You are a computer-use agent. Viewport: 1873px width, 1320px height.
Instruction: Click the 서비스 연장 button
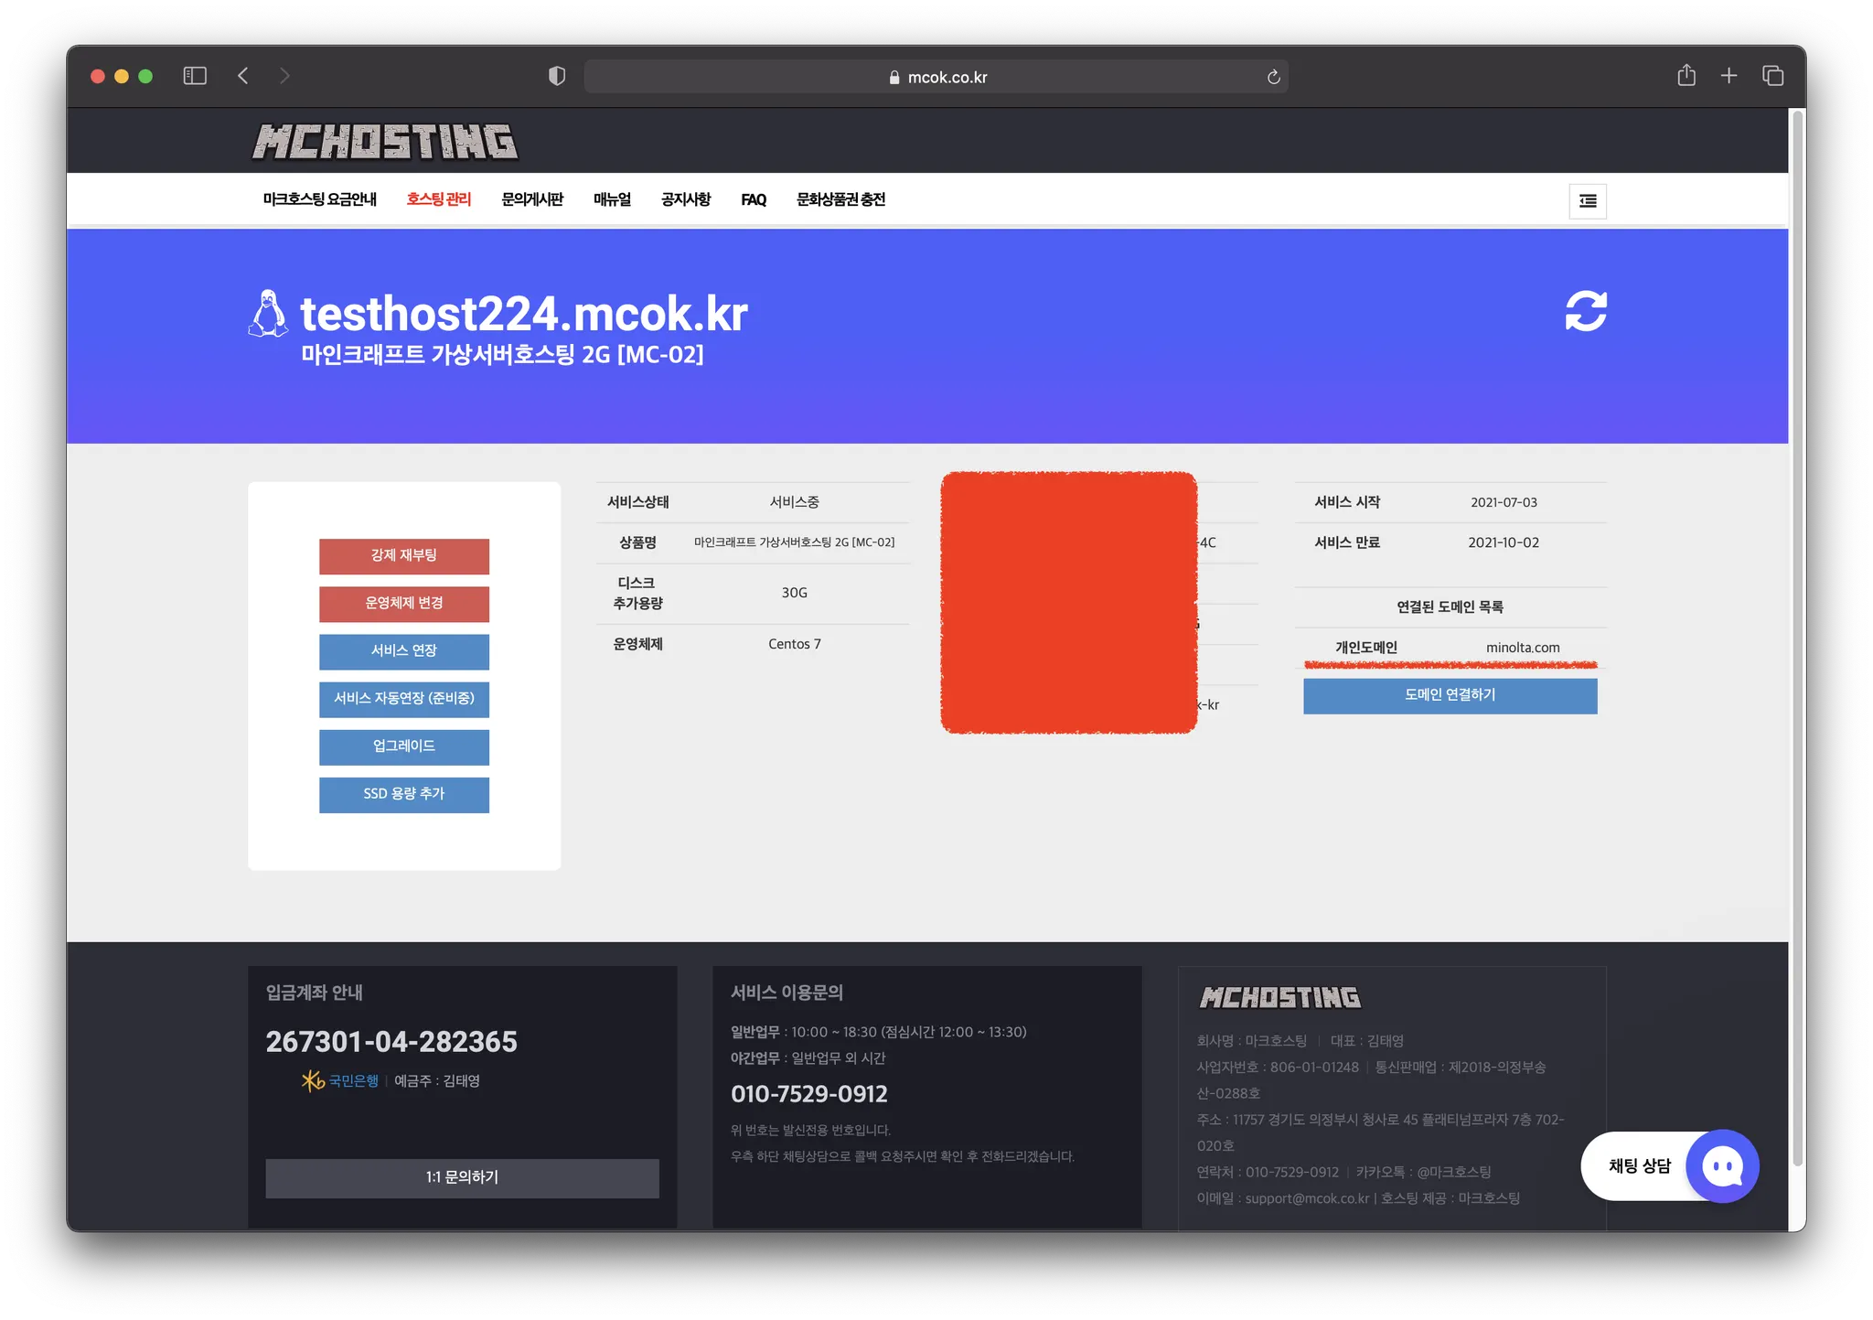403,650
